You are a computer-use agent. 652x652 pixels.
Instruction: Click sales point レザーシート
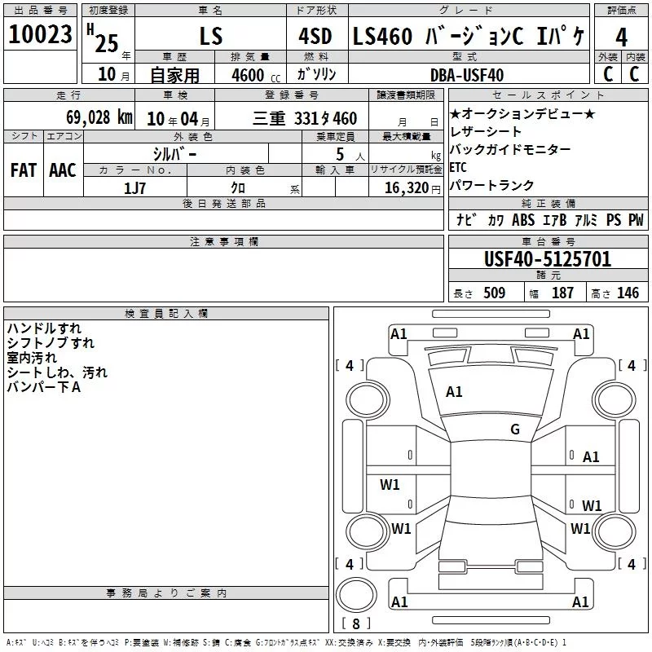[x=486, y=131]
